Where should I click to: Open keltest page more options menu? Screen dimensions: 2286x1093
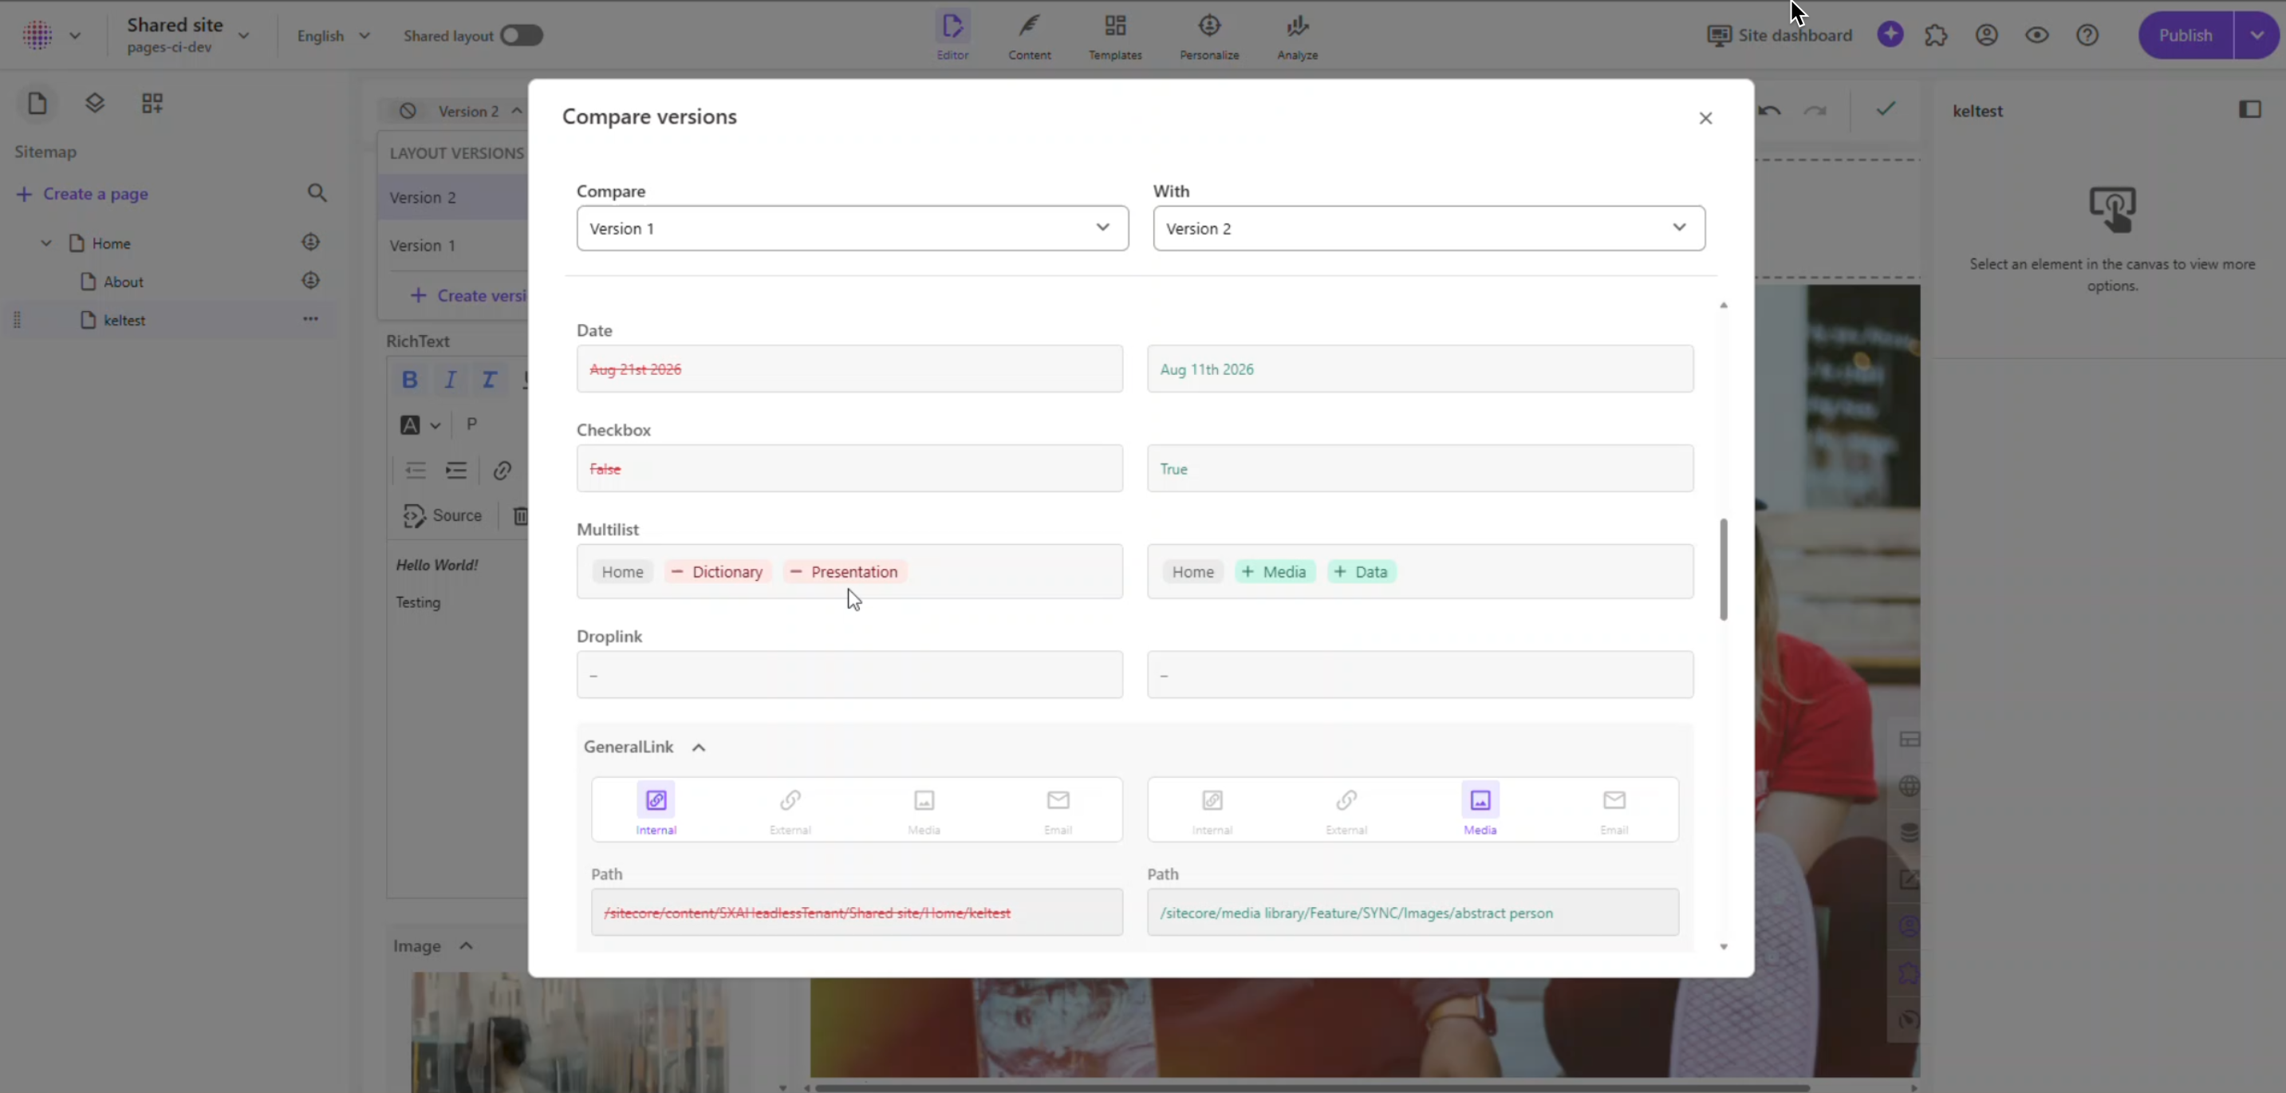pyautogui.click(x=310, y=319)
